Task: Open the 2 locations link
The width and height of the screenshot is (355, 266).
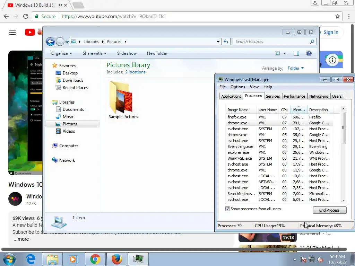Action: click(x=135, y=72)
